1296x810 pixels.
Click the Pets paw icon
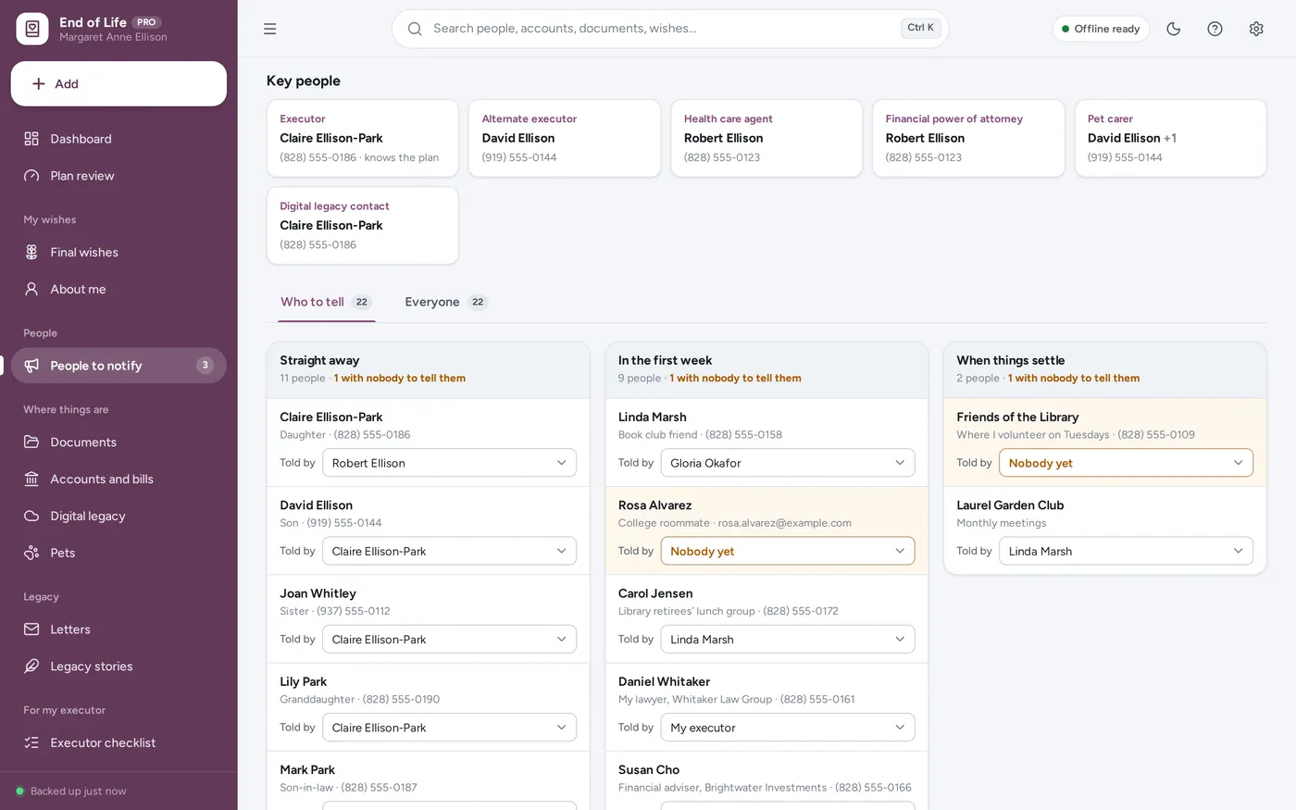(31, 553)
